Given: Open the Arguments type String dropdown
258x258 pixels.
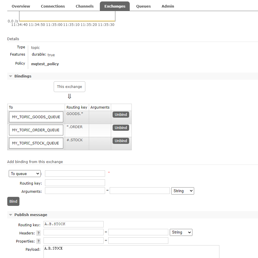Looking at the screenshot, I should pos(183,191).
